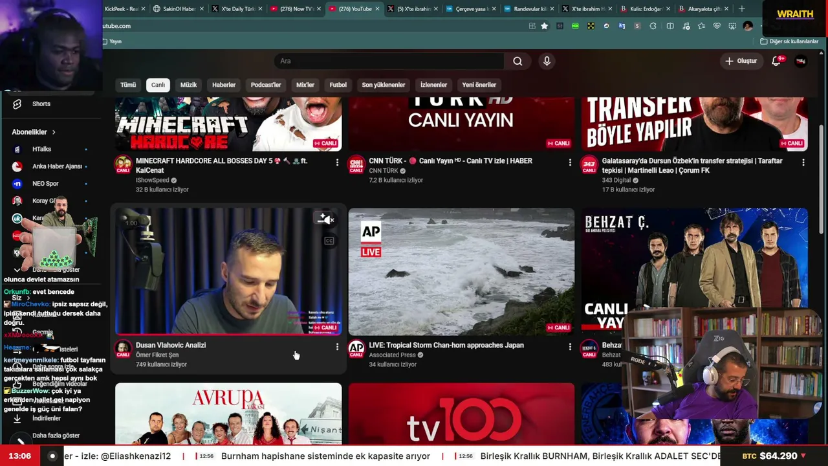Start voice search with the microphone icon
This screenshot has height=466, width=828.
click(x=547, y=61)
